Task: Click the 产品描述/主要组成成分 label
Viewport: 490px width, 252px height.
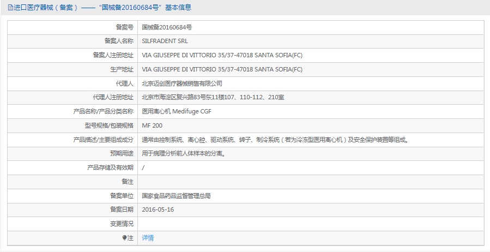Action: (104, 140)
